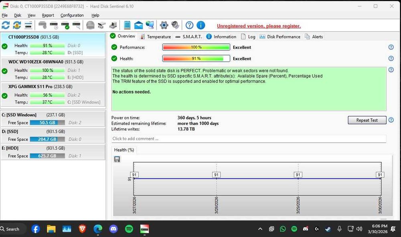
Task: Select the E: [HDD] partition entry
Action: pos(53,152)
